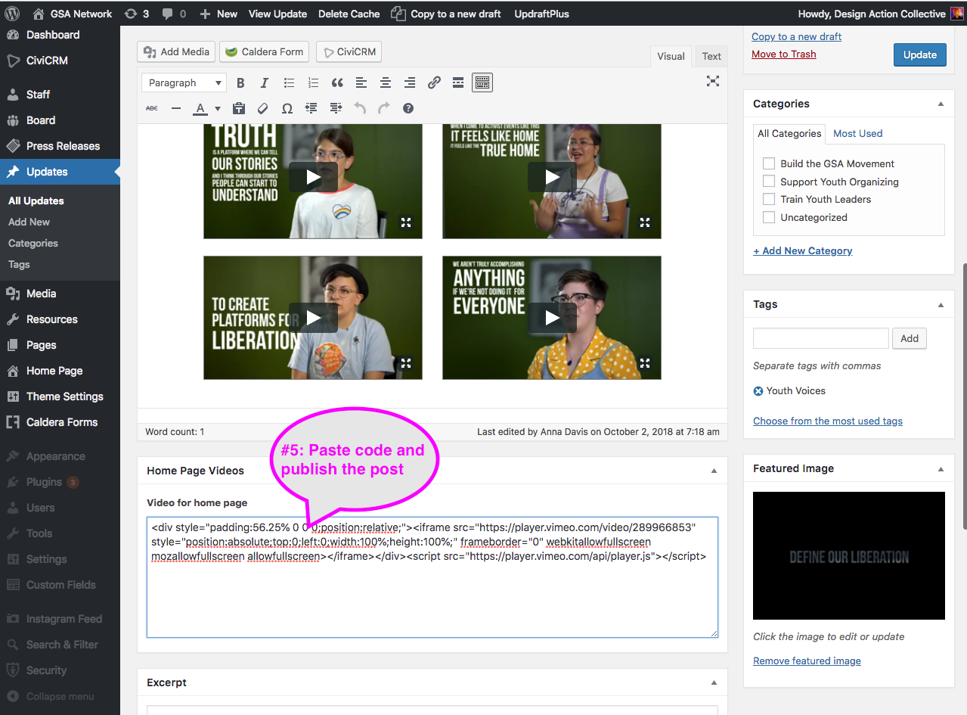Open the updates indicator showing 3
This screenshot has height=715, width=967.
(136, 14)
